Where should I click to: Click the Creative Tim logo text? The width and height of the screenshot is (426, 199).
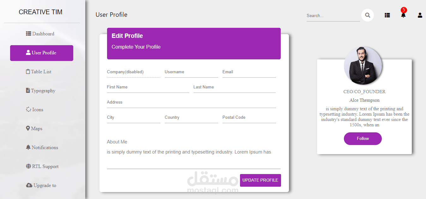40,12
